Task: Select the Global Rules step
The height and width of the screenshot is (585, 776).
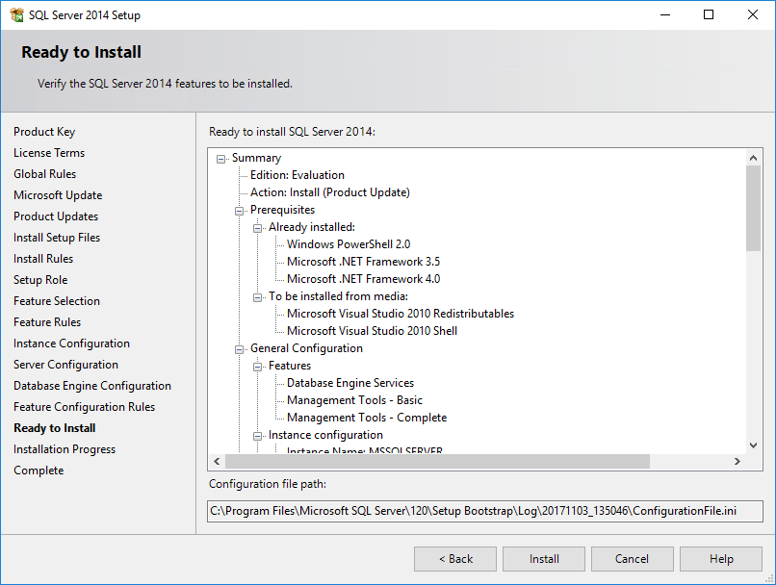Action: (x=44, y=174)
